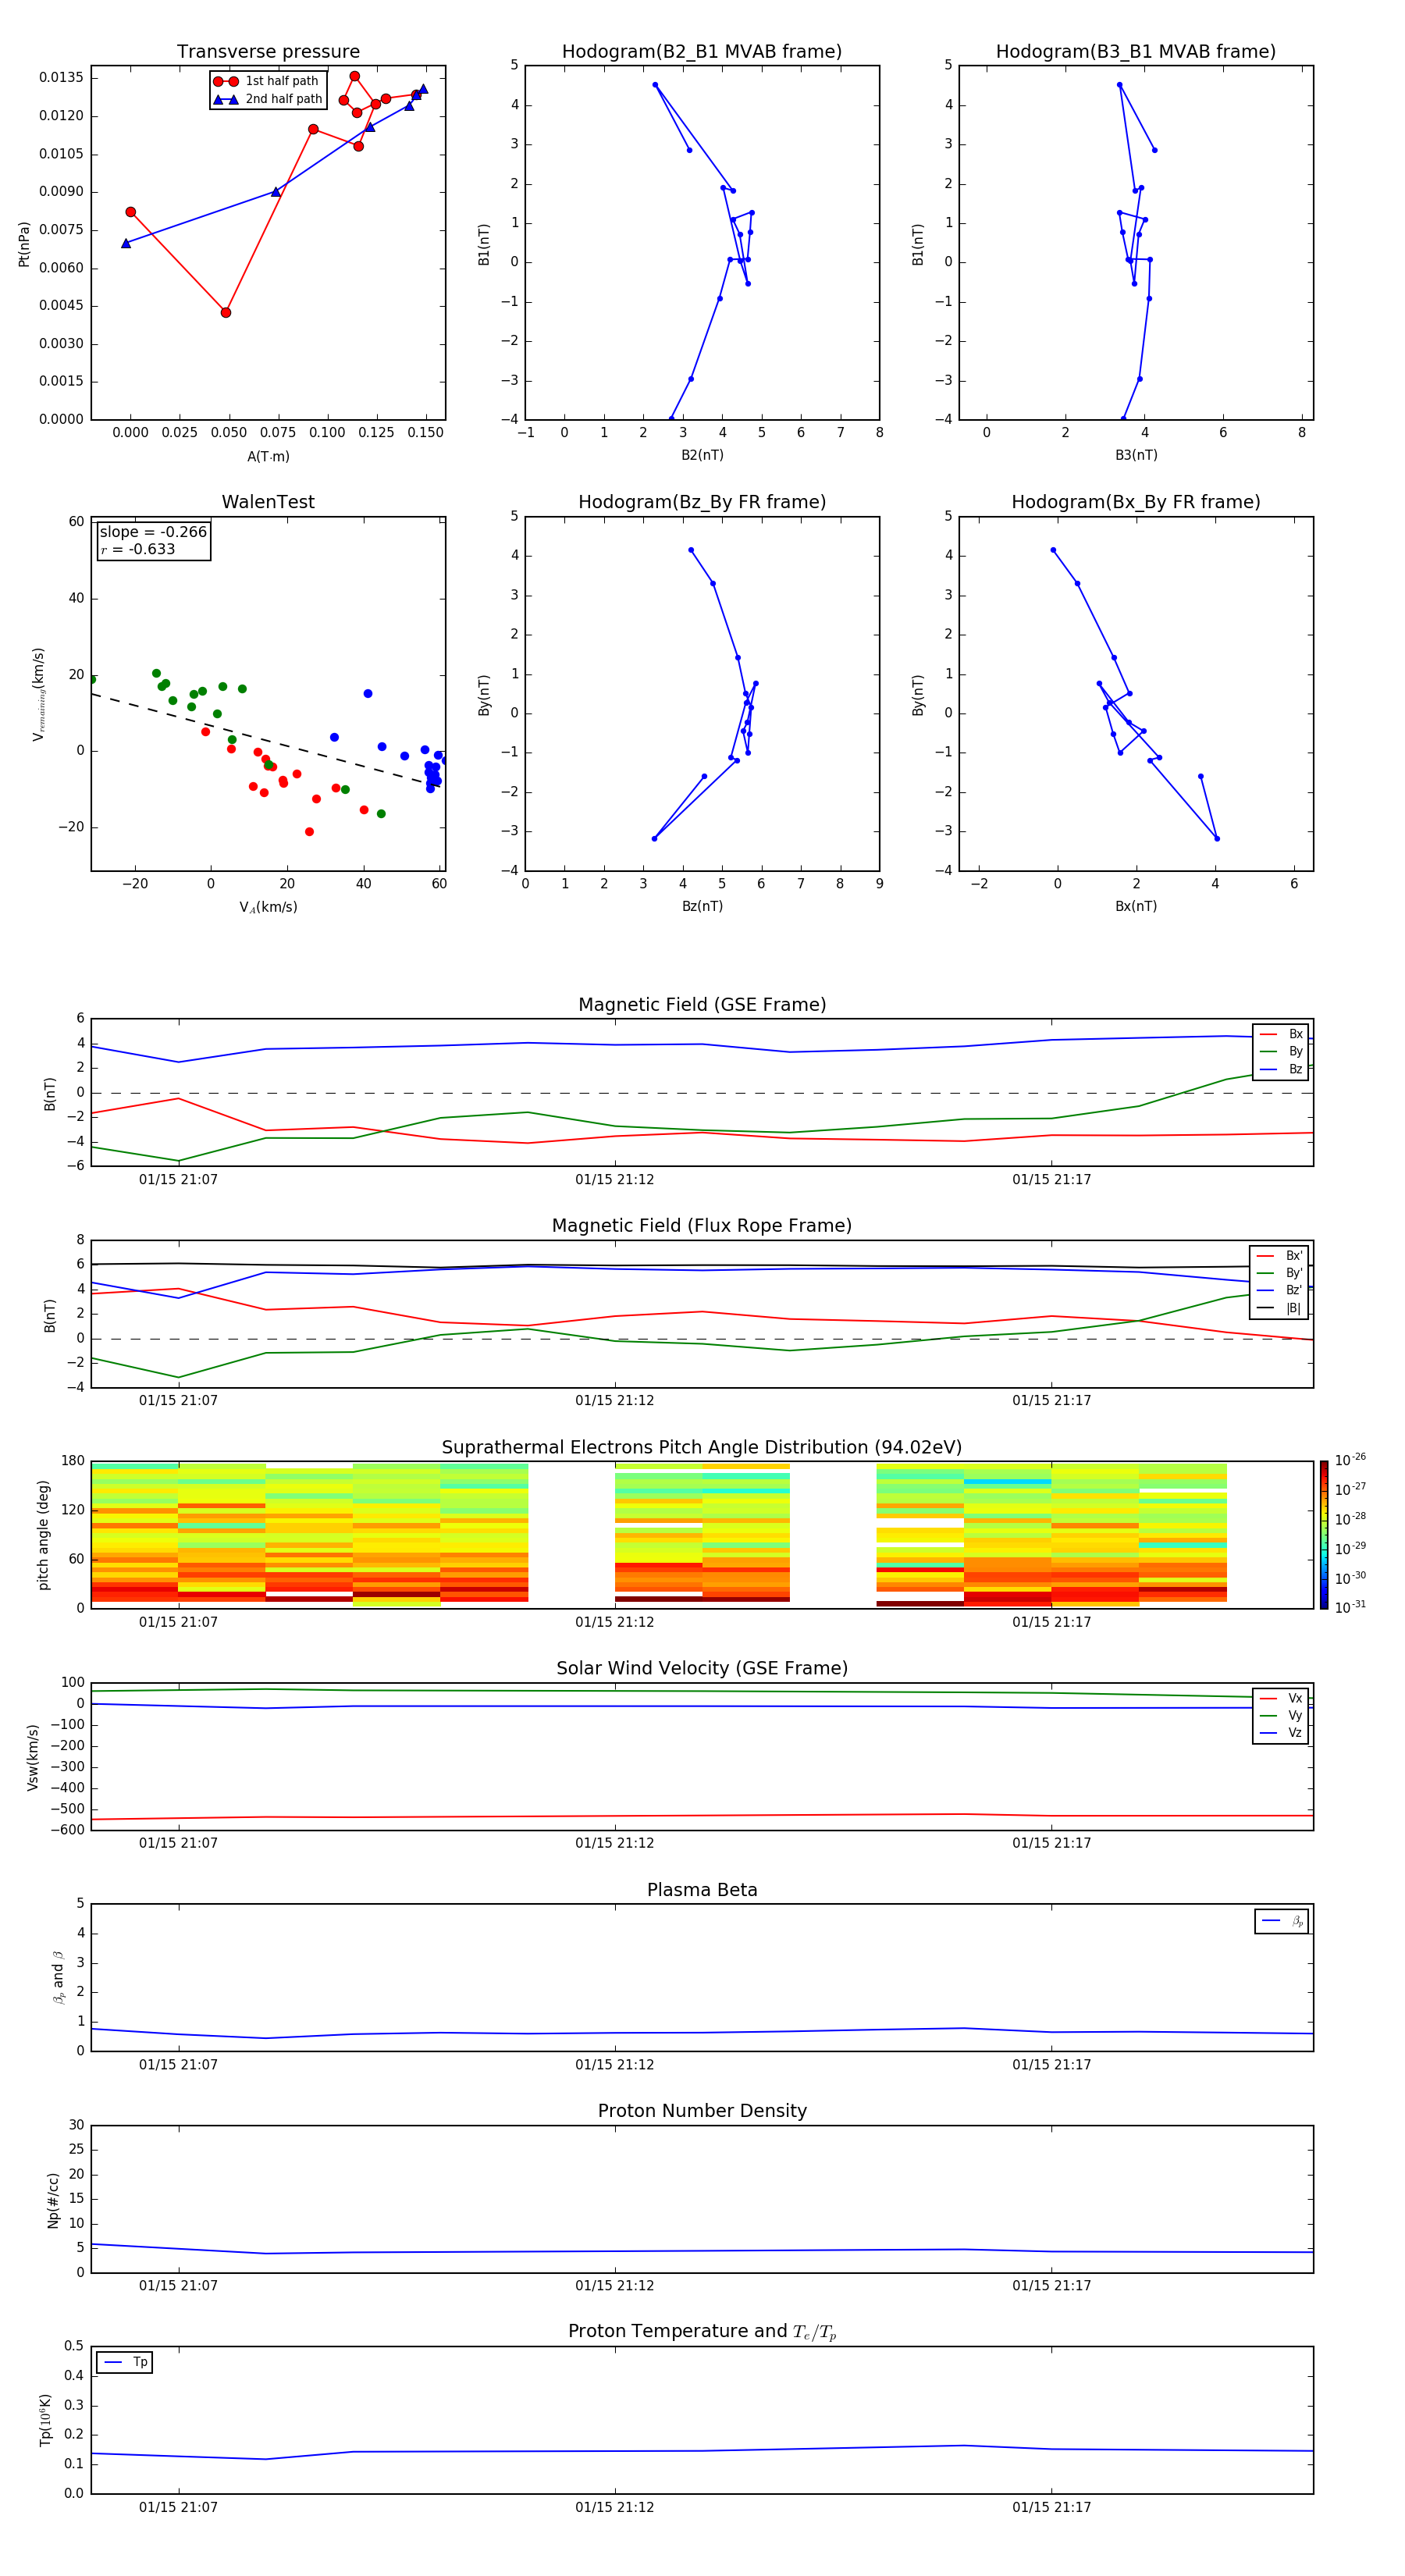Click the 'Proton Temperature and Te/Tp' title

[x=702, y=2332]
